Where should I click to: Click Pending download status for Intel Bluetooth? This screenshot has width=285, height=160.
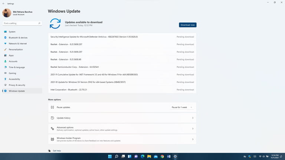(185, 90)
